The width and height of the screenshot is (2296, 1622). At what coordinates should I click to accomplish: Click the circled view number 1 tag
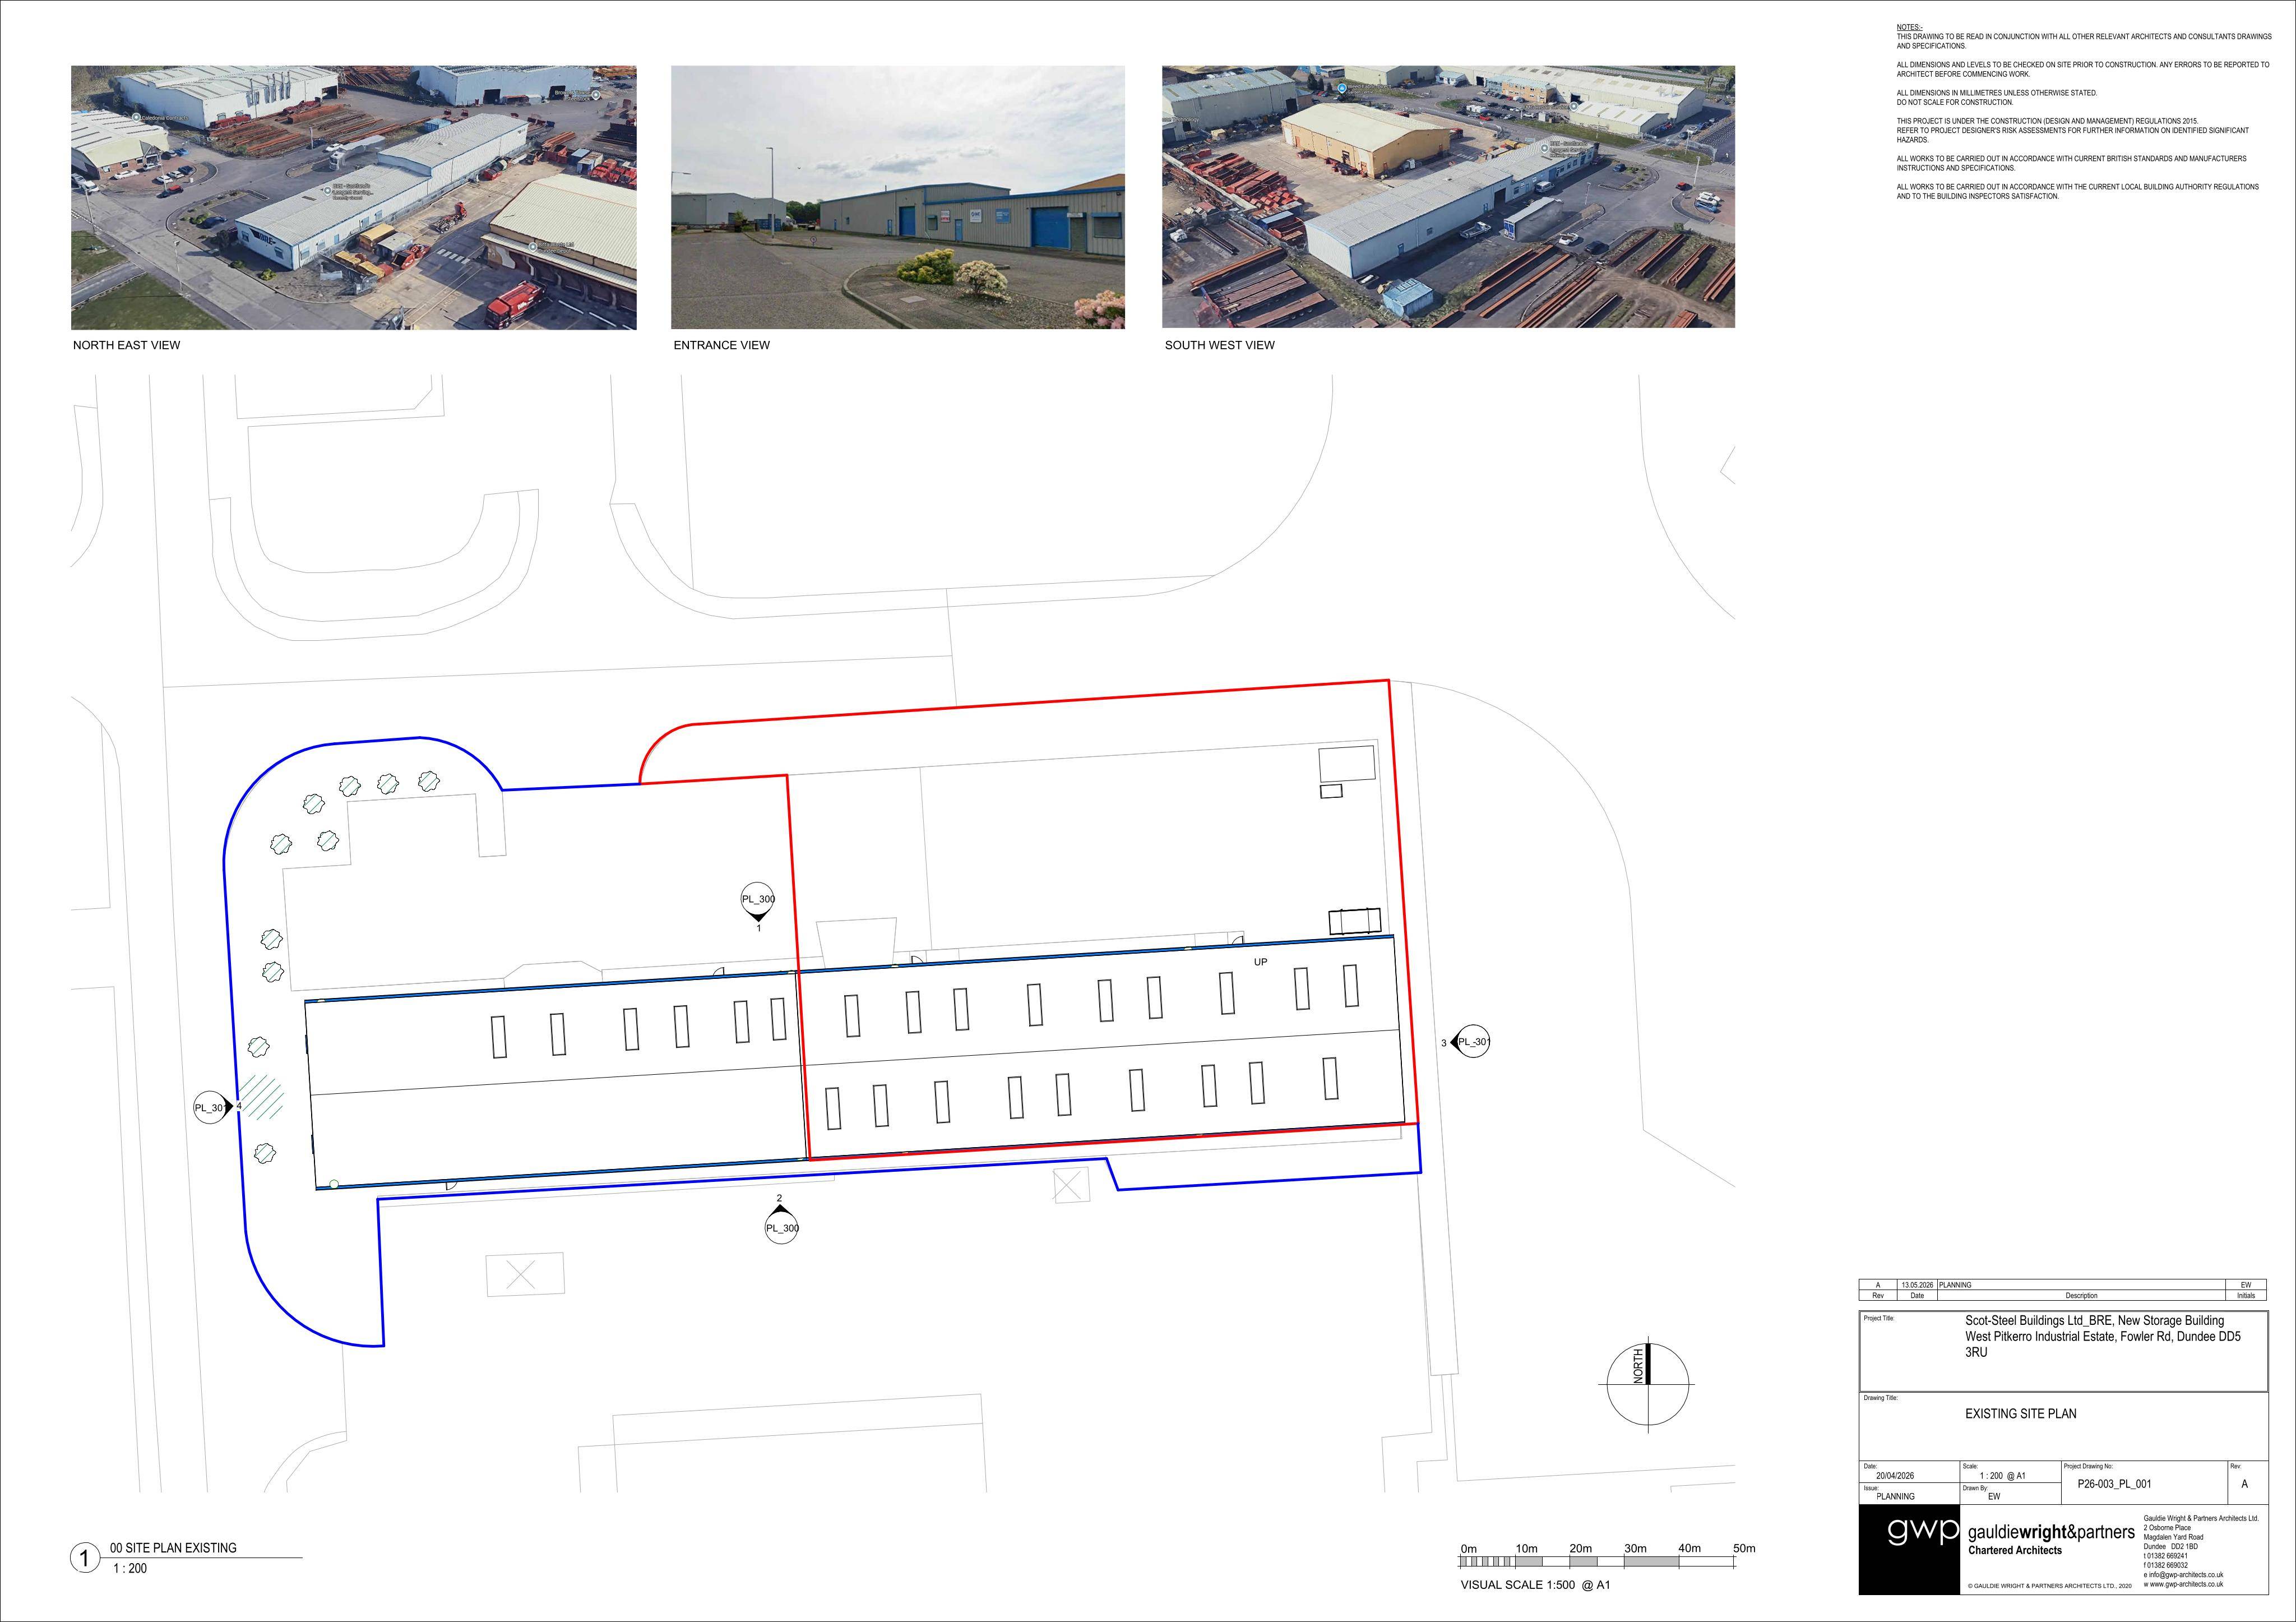pyautogui.click(x=84, y=1558)
